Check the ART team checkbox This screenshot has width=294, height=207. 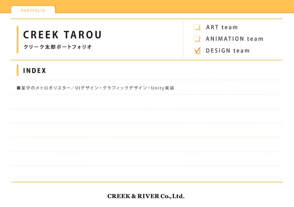[x=197, y=27]
